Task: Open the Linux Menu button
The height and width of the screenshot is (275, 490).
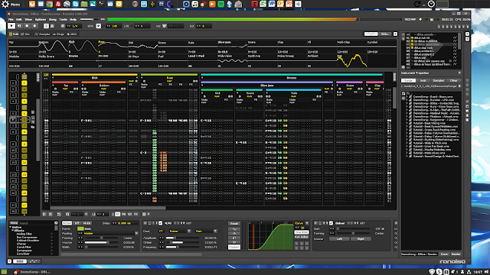Action: pyautogui.click(x=11, y=4)
